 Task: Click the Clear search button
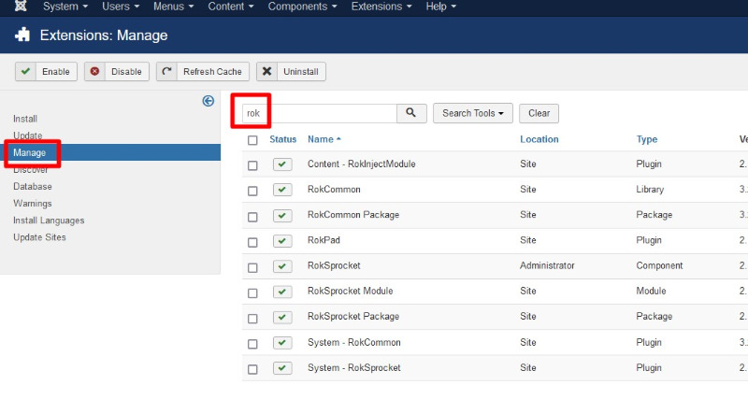pyautogui.click(x=539, y=113)
